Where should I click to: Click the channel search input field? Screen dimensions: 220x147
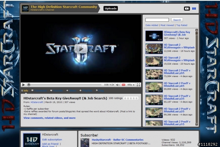(x=157, y=20)
